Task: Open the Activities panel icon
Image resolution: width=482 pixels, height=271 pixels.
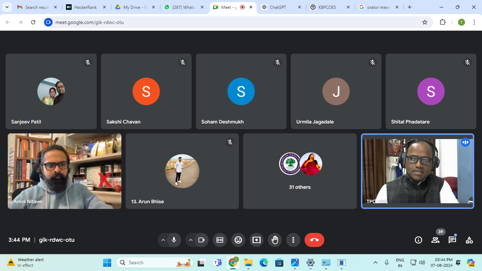Action: point(469,240)
